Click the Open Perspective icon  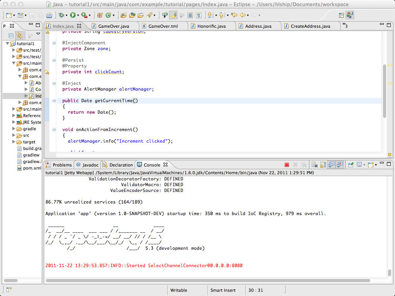click(341, 15)
